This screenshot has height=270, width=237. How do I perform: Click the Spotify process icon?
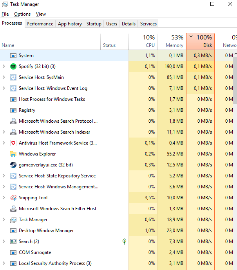click(x=13, y=66)
